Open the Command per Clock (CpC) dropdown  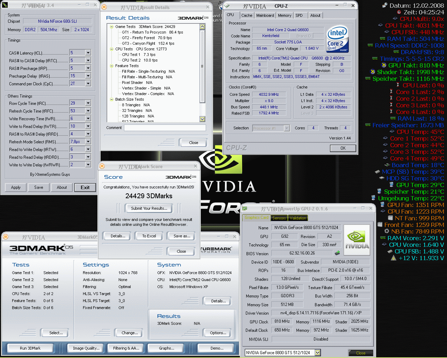88,84
